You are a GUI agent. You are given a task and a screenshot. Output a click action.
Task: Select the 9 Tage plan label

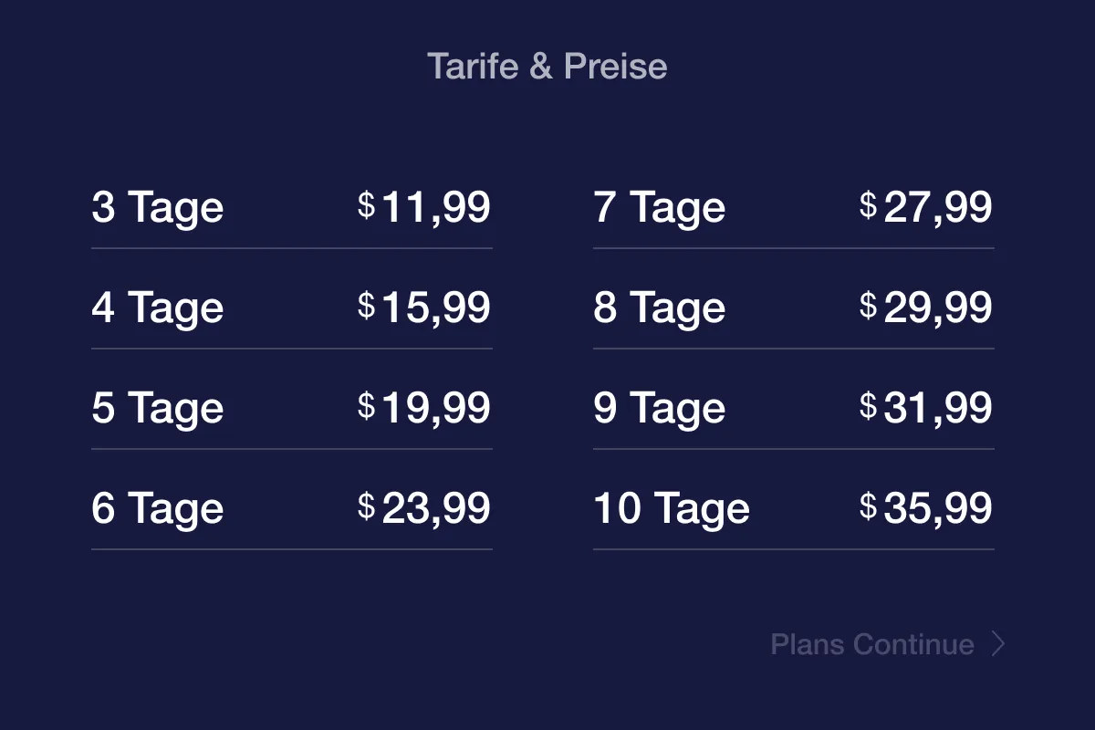click(660, 408)
